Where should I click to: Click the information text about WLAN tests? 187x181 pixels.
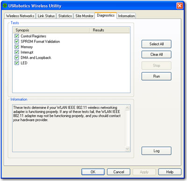coord(67,114)
